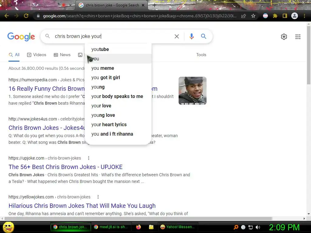311x233 pixels.
Task: Click the URL in the address bar
Action: (x=140, y=16)
